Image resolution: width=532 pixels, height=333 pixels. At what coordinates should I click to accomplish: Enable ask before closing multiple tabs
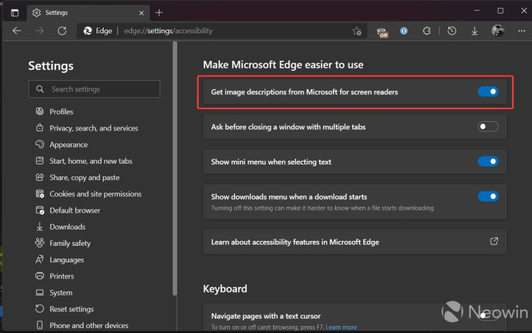point(488,126)
